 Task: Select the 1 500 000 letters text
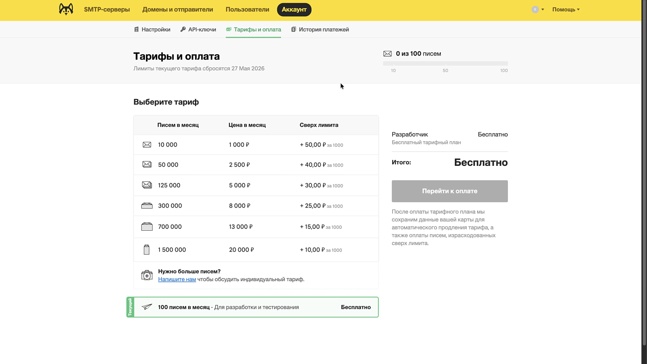172,250
